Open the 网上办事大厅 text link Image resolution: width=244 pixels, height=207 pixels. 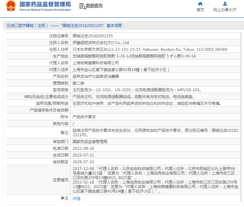tap(225, 10)
